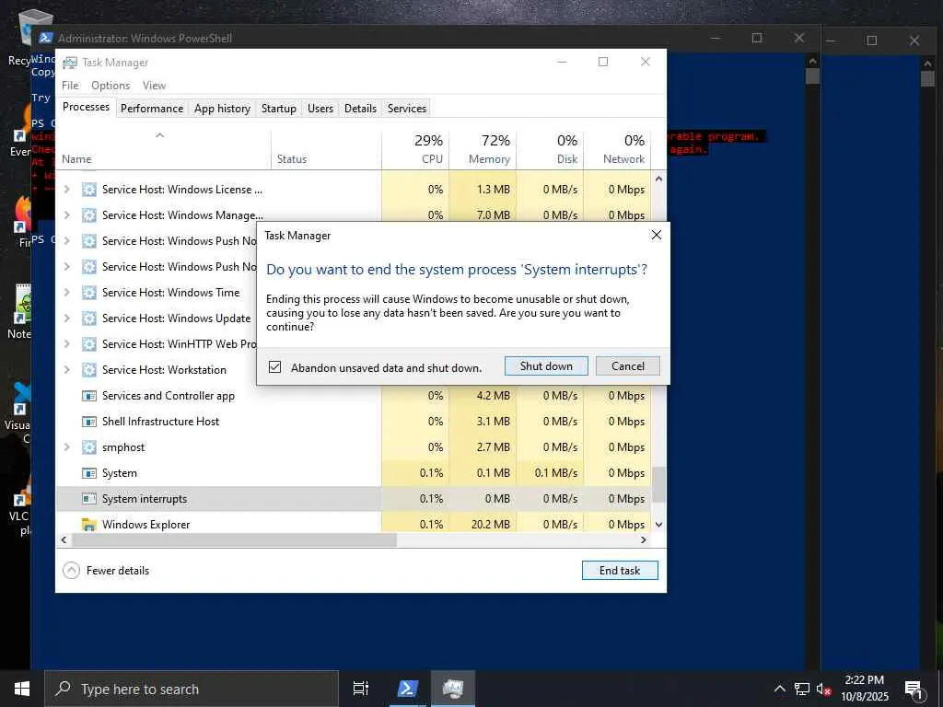Click the Task Manager taskbar icon
Viewport: 943px width, 707px height.
coord(453,689)
